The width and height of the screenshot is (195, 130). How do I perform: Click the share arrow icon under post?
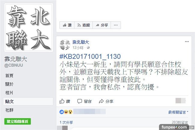click(x=101, y=101)
